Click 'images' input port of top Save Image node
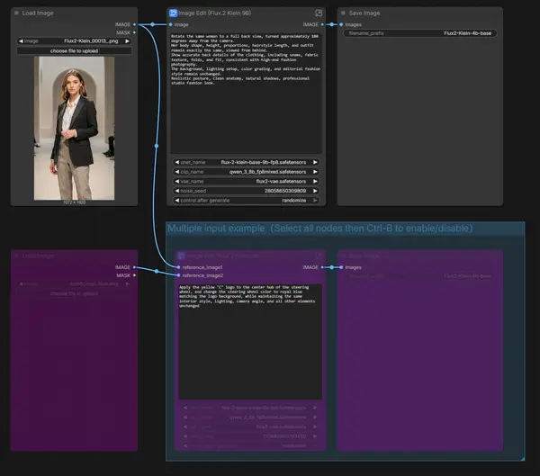Screen dimensions: 540x476 click(x=341, y=24)
